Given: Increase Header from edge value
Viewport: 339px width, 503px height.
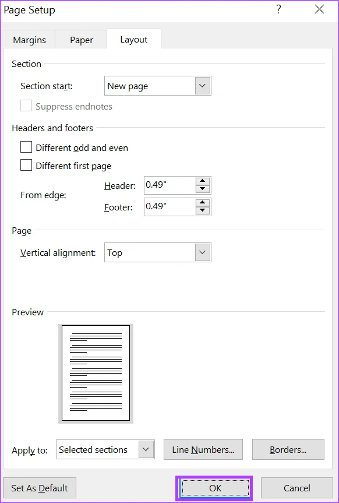Looking at the screenshot, I should tap(202, 181).
